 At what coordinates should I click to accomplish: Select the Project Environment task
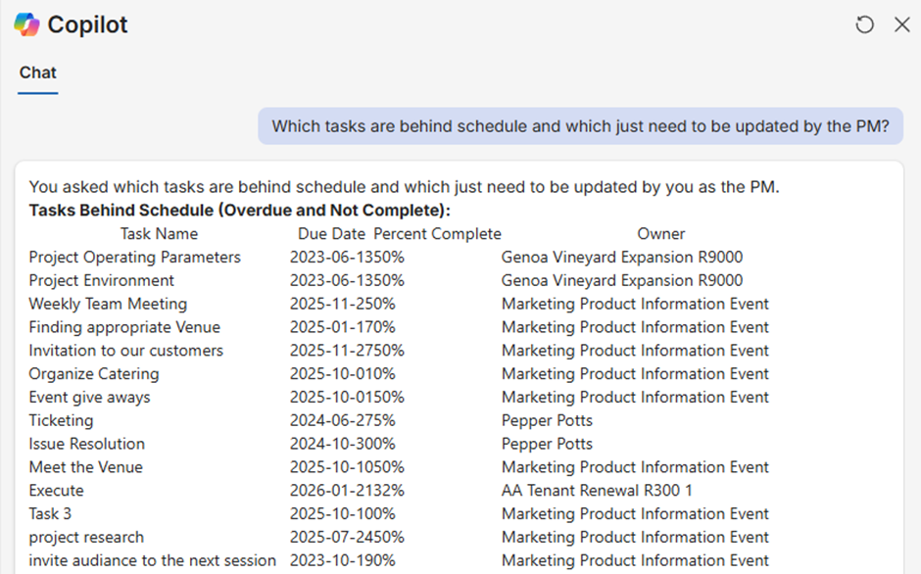(102, 281)
